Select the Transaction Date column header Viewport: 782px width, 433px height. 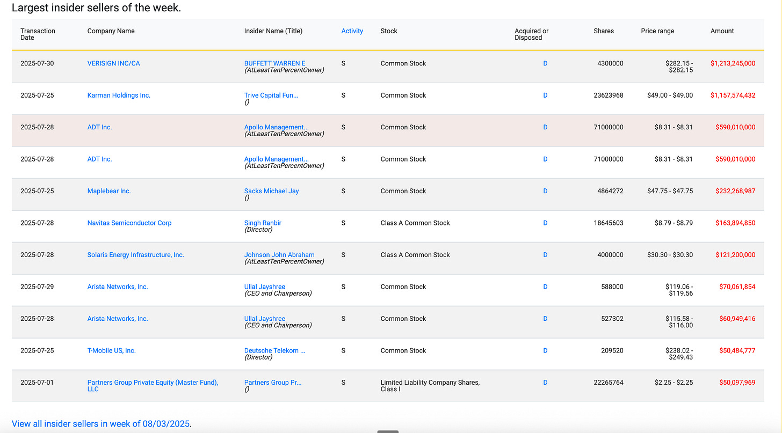click(x=38, y=34)
